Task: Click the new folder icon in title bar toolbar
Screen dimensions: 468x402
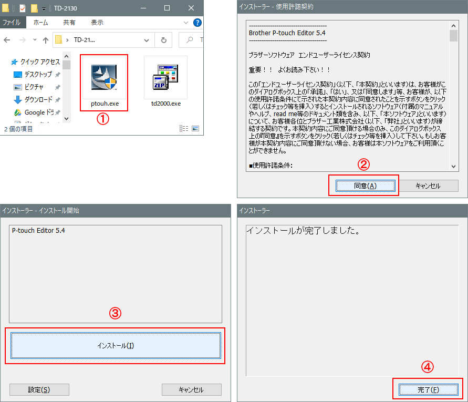Action: pyautogui.click(x=34, y=8)
